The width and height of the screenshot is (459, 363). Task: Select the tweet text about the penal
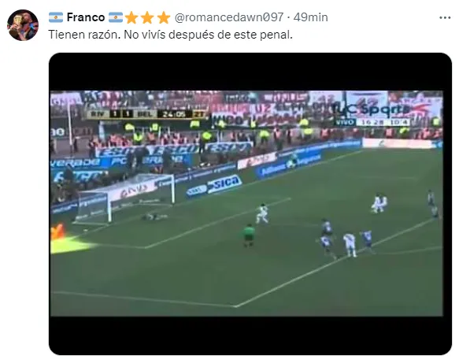pos(170,35)
